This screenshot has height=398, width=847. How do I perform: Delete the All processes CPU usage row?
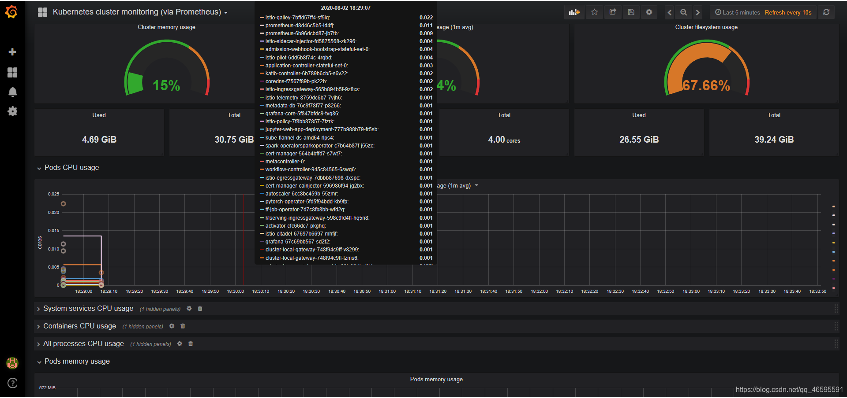191,344
